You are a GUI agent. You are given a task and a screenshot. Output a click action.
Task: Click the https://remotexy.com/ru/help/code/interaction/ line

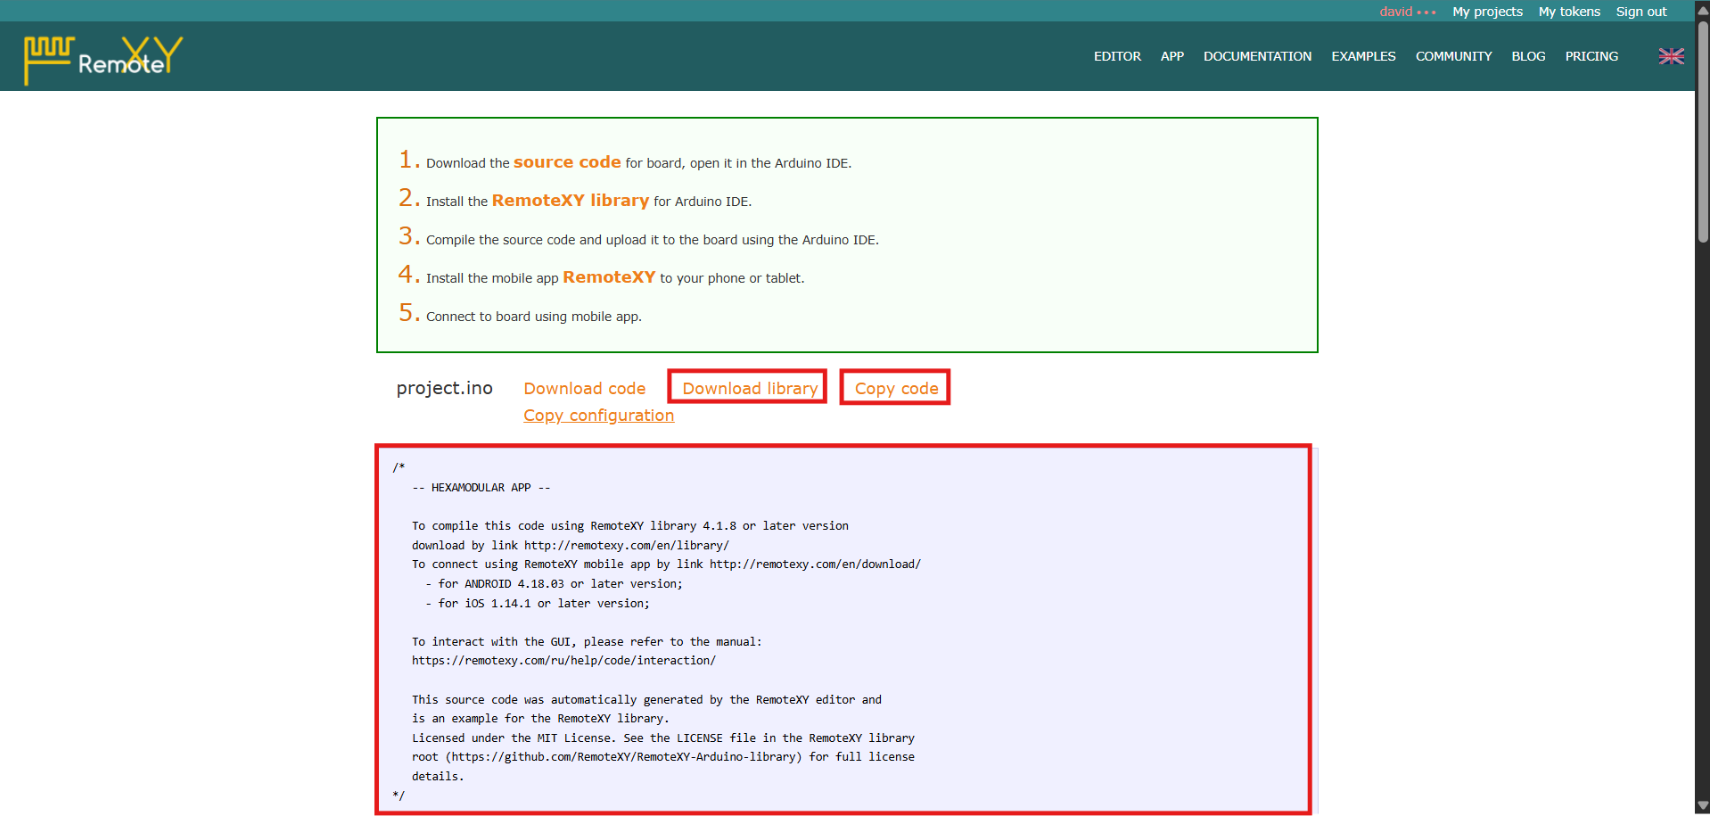click(563, 661)
